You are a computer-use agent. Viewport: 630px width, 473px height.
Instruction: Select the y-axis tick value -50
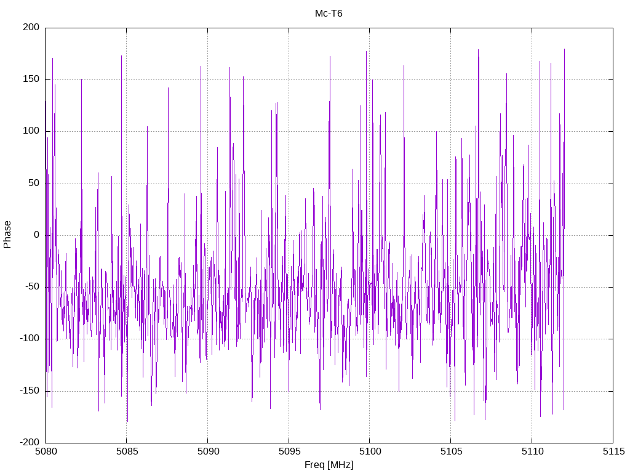(32, 287)
